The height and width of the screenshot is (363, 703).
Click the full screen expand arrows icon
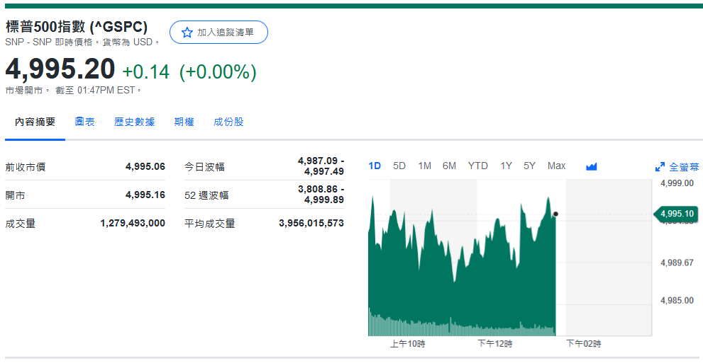(660, 167)
